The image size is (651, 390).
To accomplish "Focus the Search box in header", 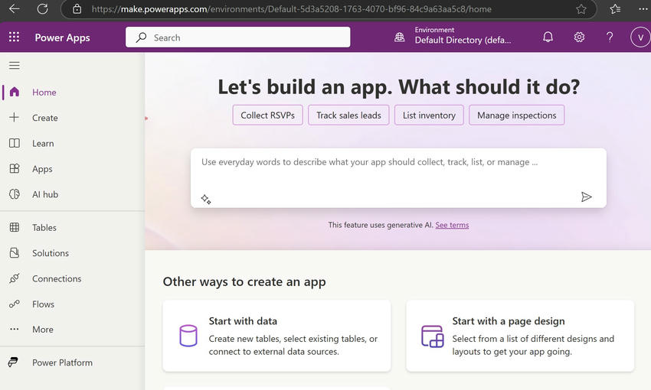I will click(x=238, y=37).
